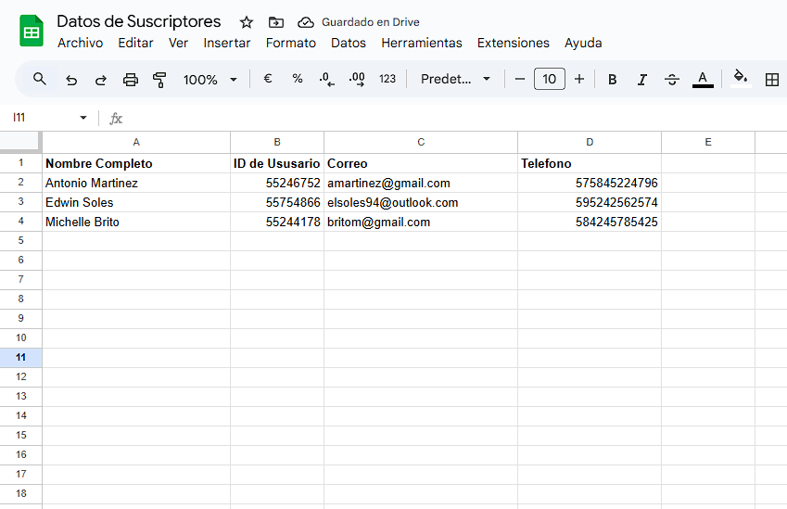Open the 123 more number formats menu
Image resolution: width=787 pixels, height=509 pixels.
point(387,79)
